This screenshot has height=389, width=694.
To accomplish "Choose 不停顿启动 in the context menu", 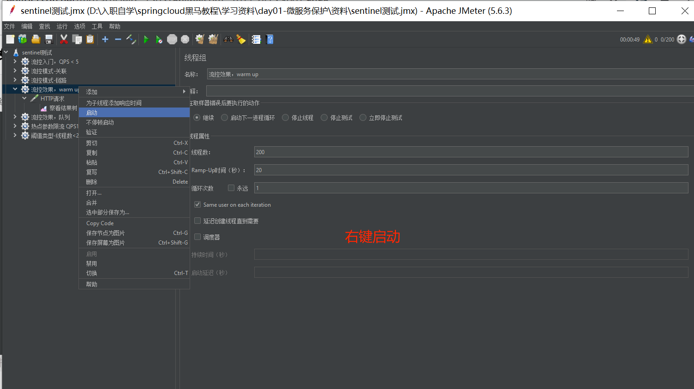I will tap(134, 122).
